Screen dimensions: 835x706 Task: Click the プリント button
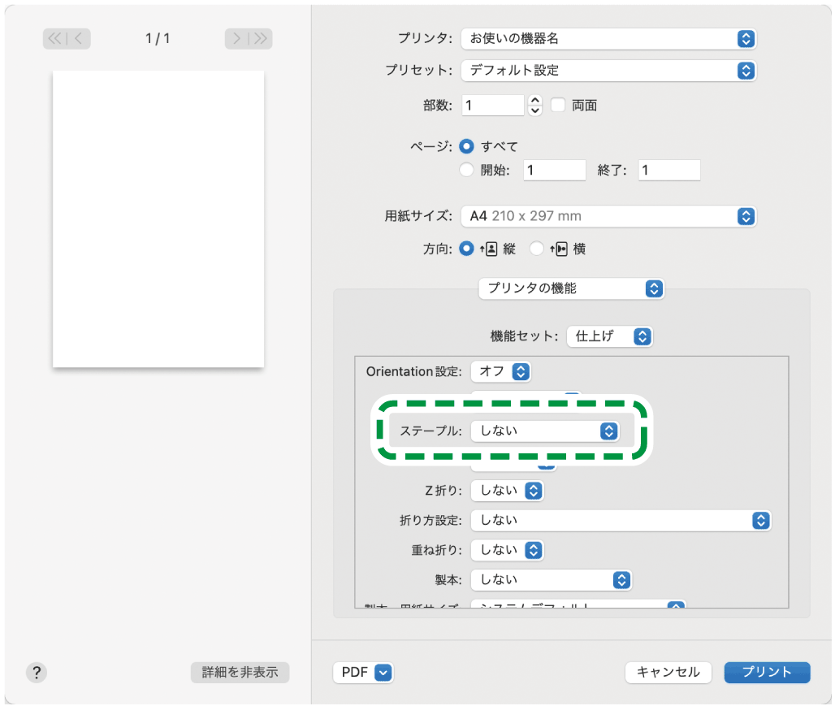766,673
